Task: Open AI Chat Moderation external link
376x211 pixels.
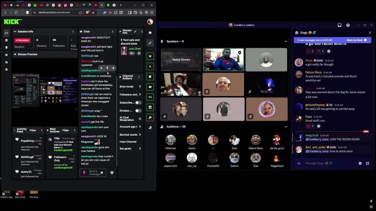Action: (140, 119)
